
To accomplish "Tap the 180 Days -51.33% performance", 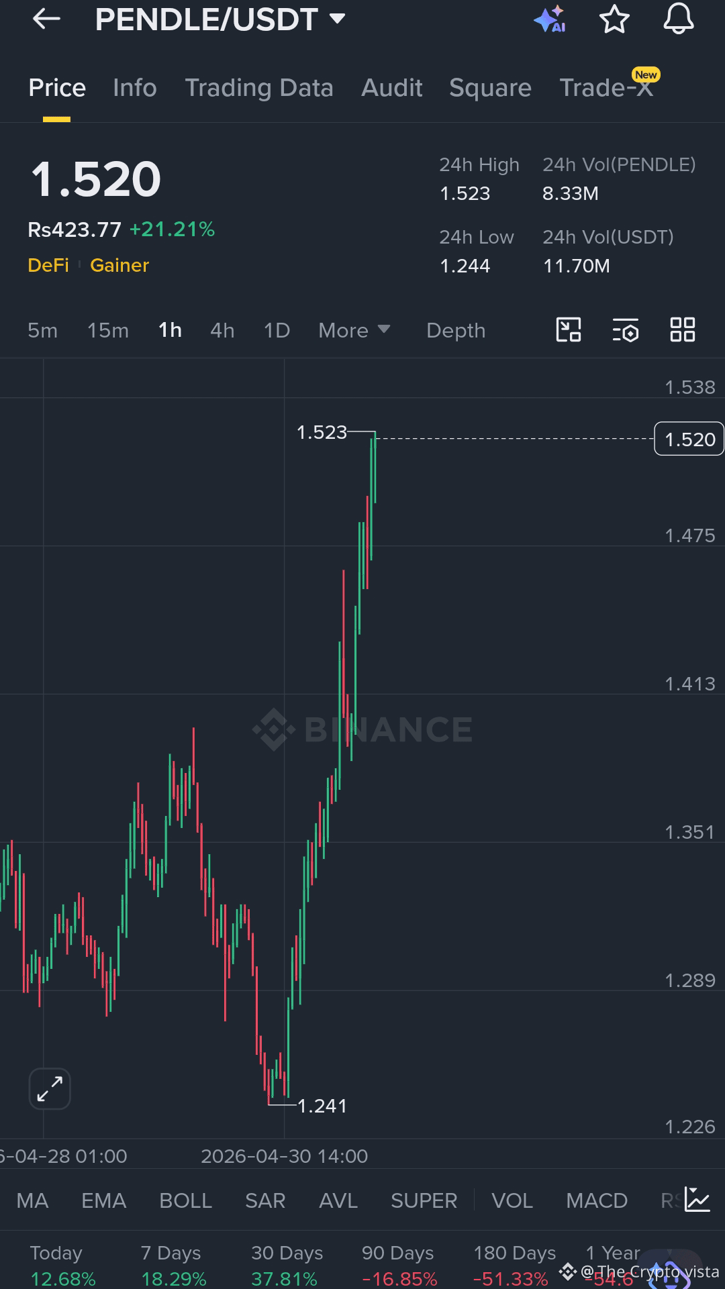I will (x=514, y=1266).
